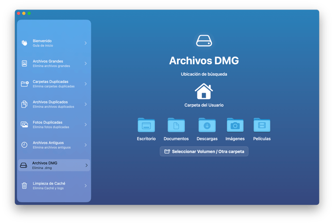Open the Carpetas Duplicadas section label
The width and height of the screenshot is (334, 224).
pyautogui.click(x=50, y=82)
